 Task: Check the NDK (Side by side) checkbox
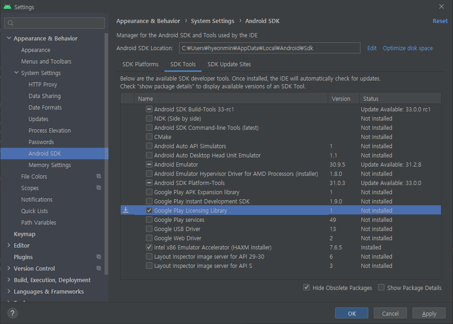coord(149,118)
